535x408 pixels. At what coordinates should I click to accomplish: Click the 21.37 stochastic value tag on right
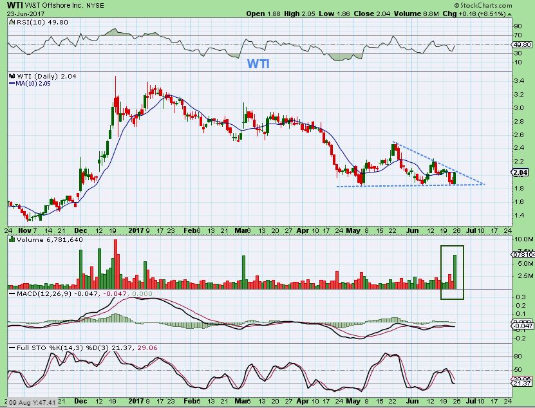pos(523,384)
